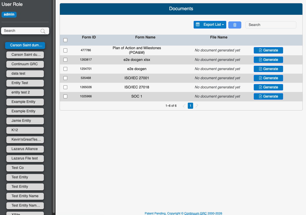306x215 pixels.
Task: Click the admin role badge
Action: (9, 15)
